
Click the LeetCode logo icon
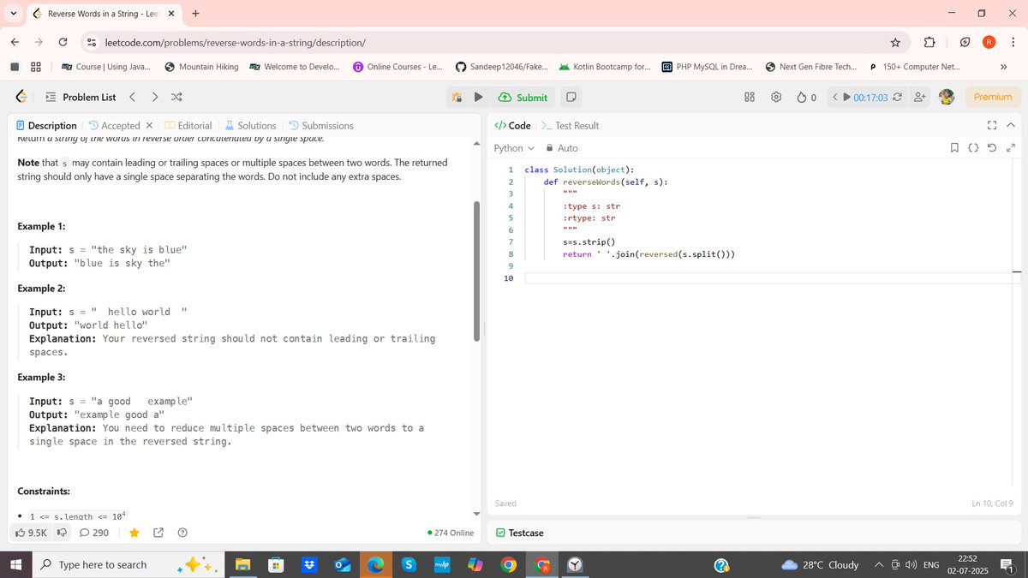point(21,97)
